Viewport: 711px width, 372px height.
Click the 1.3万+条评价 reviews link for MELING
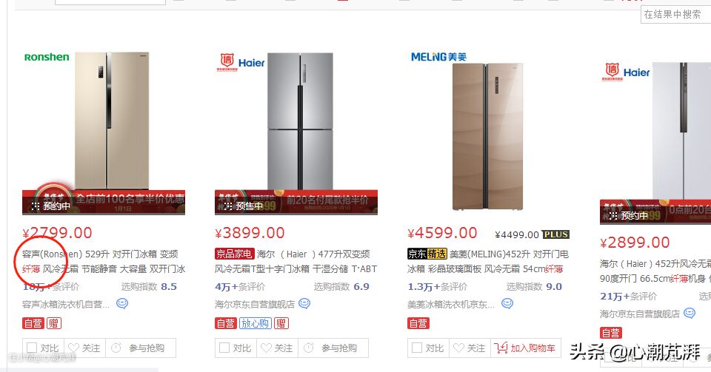tap(437, 286)
